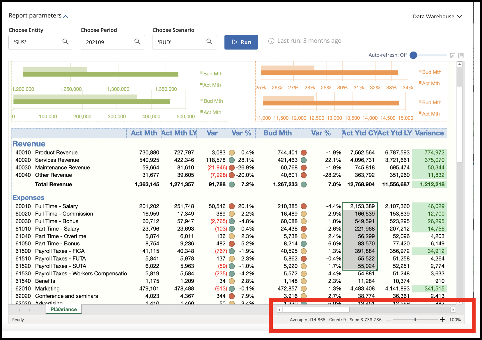The height and width of the screenshot is (340, 482).
Task: Click the zoom out minus icon
Action: point(389,320)
